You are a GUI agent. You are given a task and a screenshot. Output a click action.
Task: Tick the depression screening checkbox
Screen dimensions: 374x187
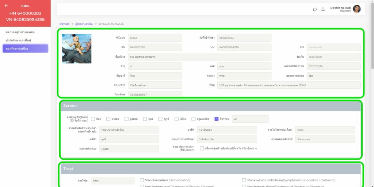click(202, 149)
